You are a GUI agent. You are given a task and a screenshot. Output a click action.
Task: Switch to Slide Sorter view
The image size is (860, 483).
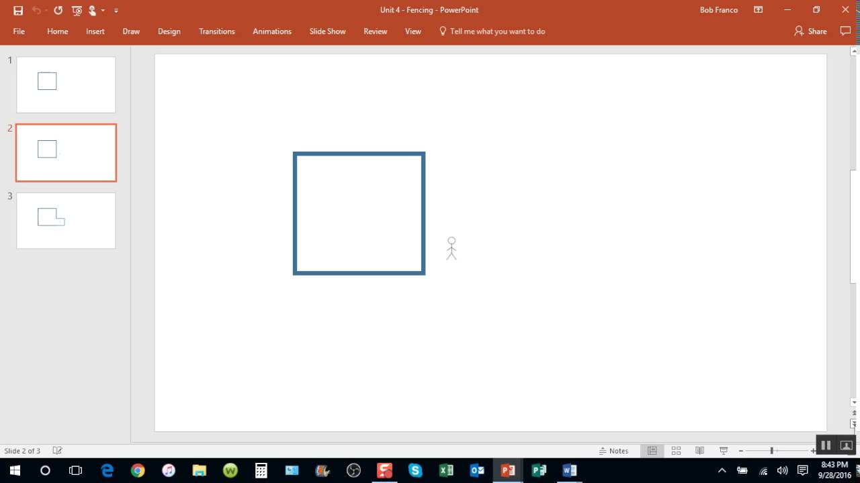point(676,451)
